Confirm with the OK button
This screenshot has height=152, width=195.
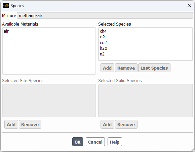(78, 142)
